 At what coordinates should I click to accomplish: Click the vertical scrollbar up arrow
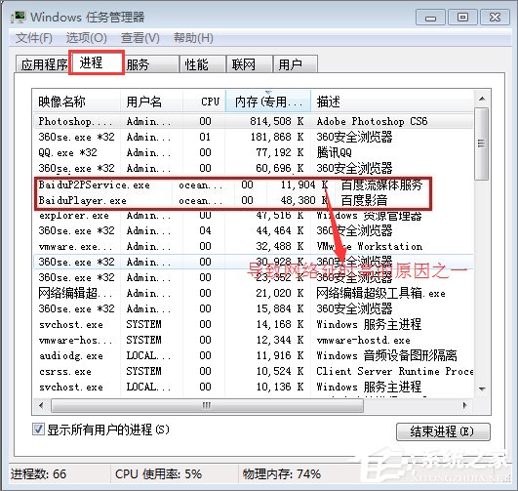click(x=482, y=99)
